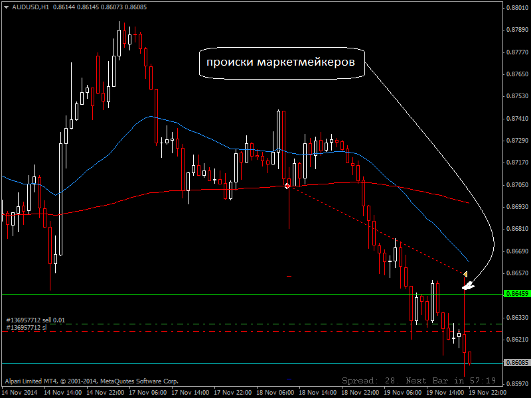
Task: Click price scale label 0.85970
Action: (x=517, y=384)
